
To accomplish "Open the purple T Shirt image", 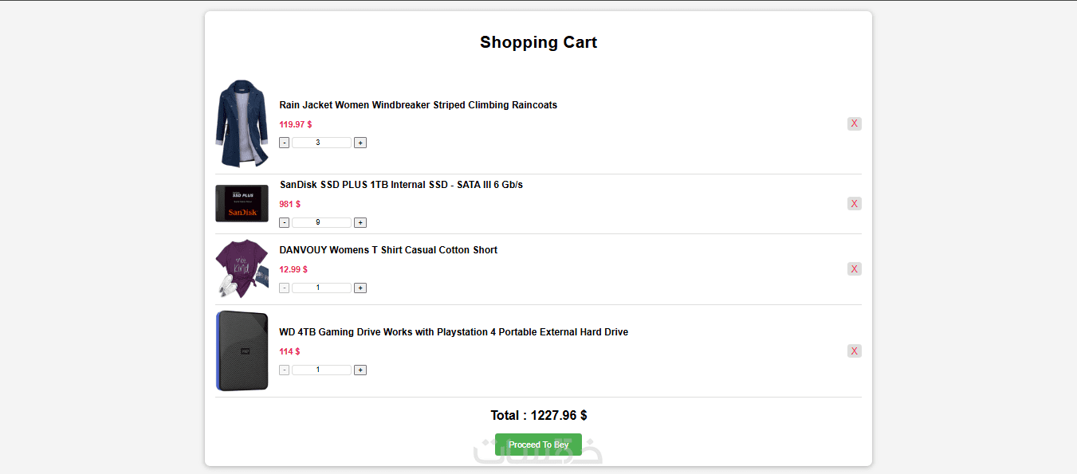I will click(x=242, y=268).
